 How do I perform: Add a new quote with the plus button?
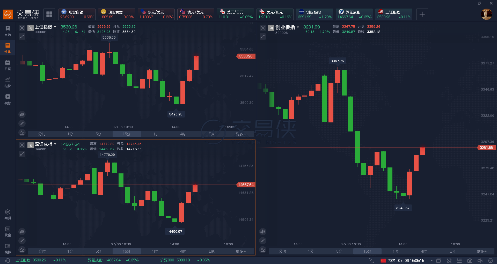(422, 14)
